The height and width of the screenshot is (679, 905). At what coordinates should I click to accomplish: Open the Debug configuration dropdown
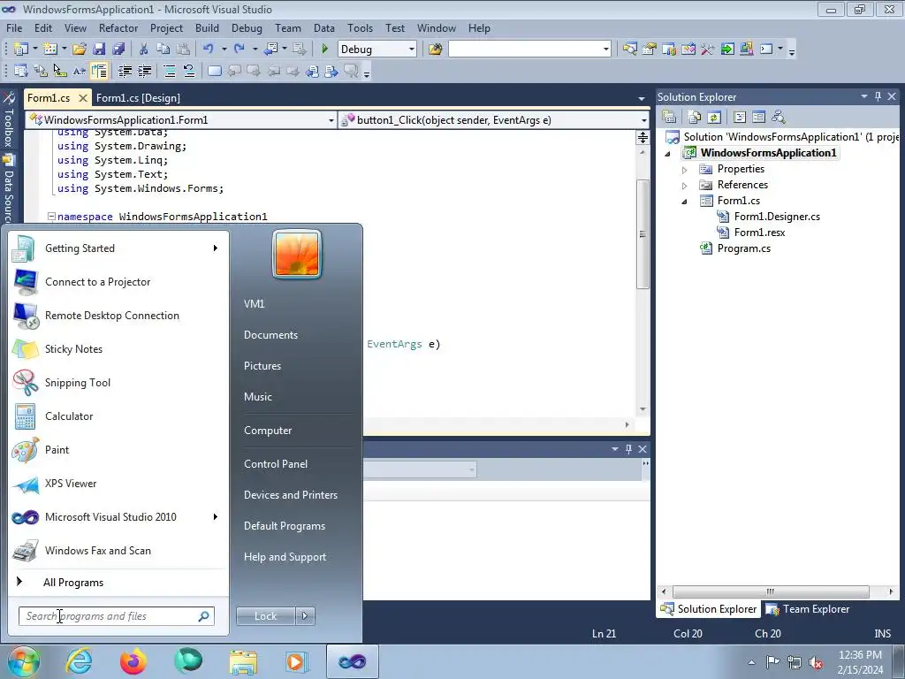tap(412, 50)
